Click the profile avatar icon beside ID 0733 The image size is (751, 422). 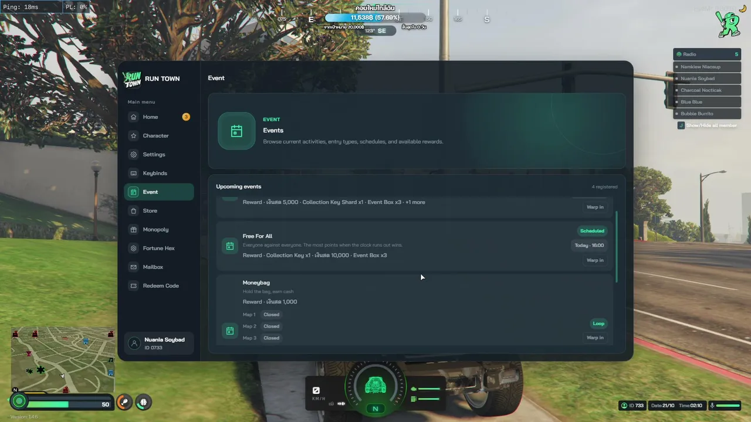(134, 343)
